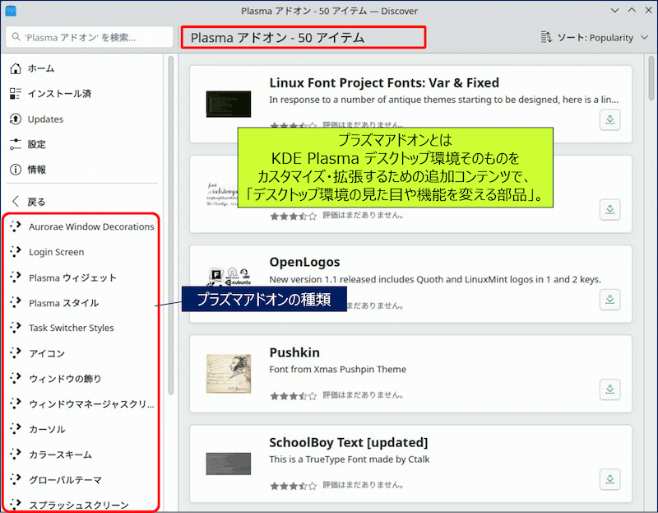Click the 情報 info icon in the sidebar
This screenshot has height=513, width=658.
(x=16, y=170)
